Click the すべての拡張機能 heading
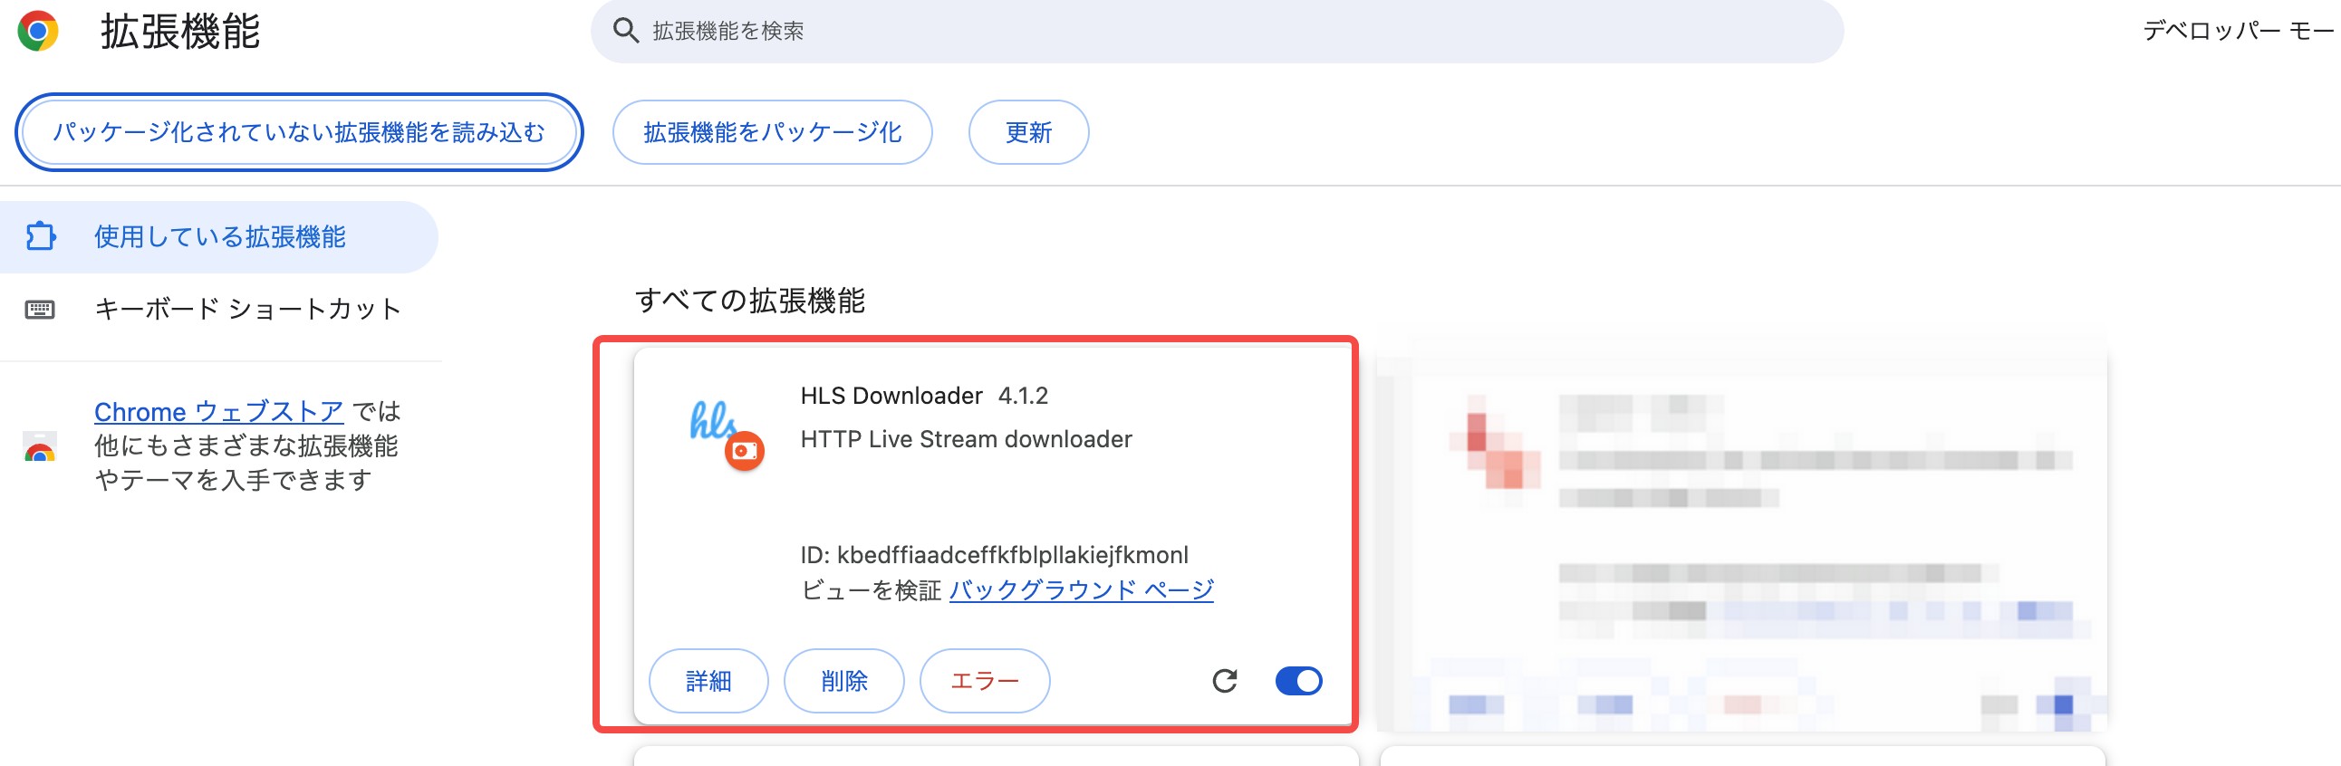Image resolution: width=2341 pixels, height=766 pixels. [750, 301]
